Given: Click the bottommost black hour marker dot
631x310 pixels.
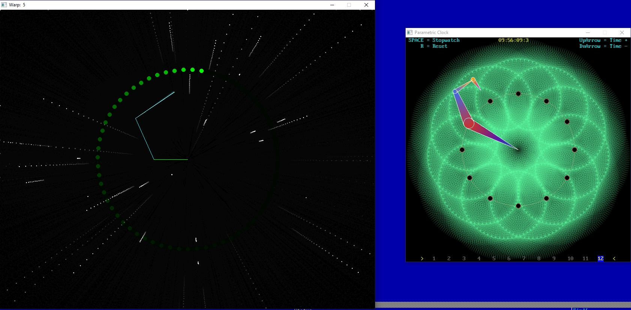Looking at the screenshot, I should (x=518, y=206).
